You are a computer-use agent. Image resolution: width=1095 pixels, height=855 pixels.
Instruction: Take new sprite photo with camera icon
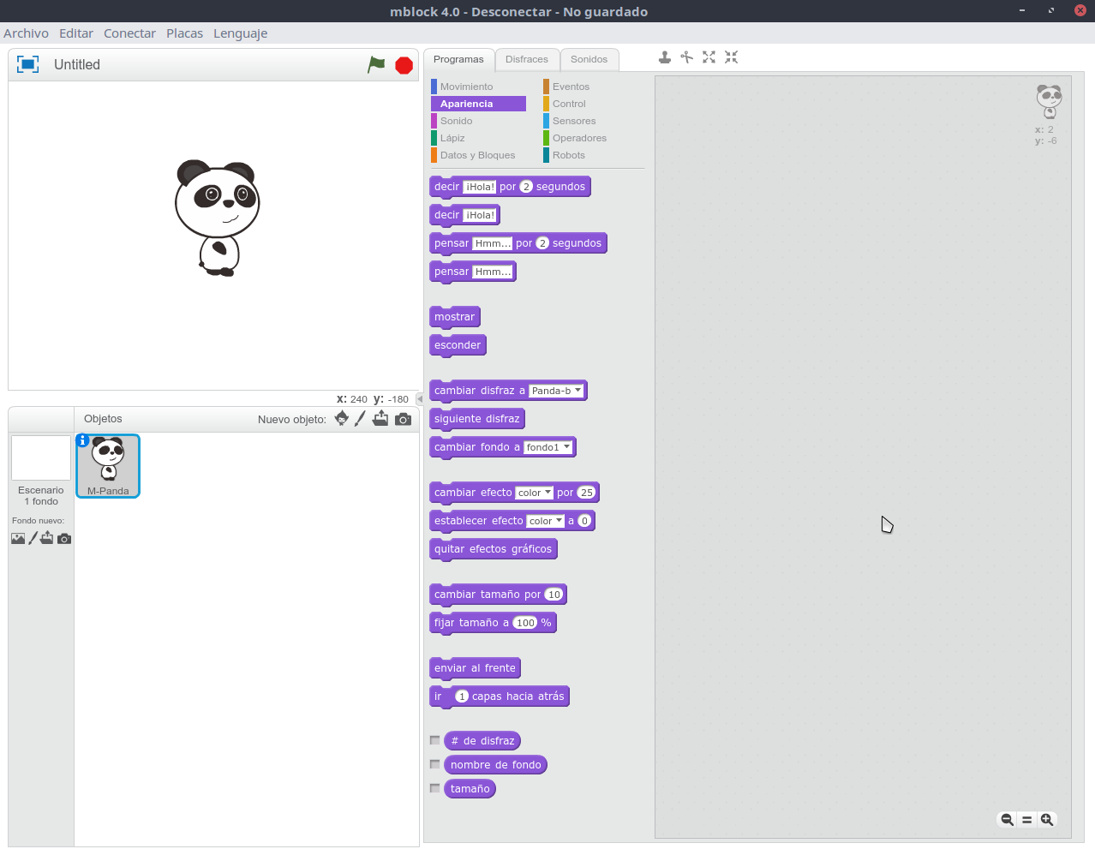coord(404,419)
